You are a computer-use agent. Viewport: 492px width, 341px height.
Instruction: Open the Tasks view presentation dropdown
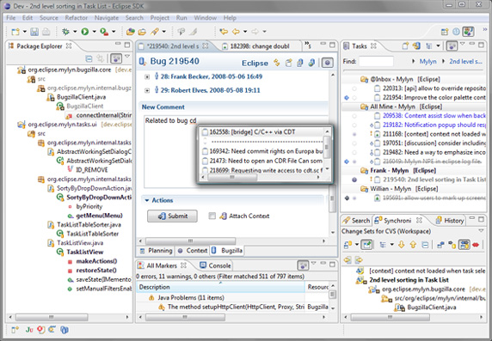click(438, 46)
